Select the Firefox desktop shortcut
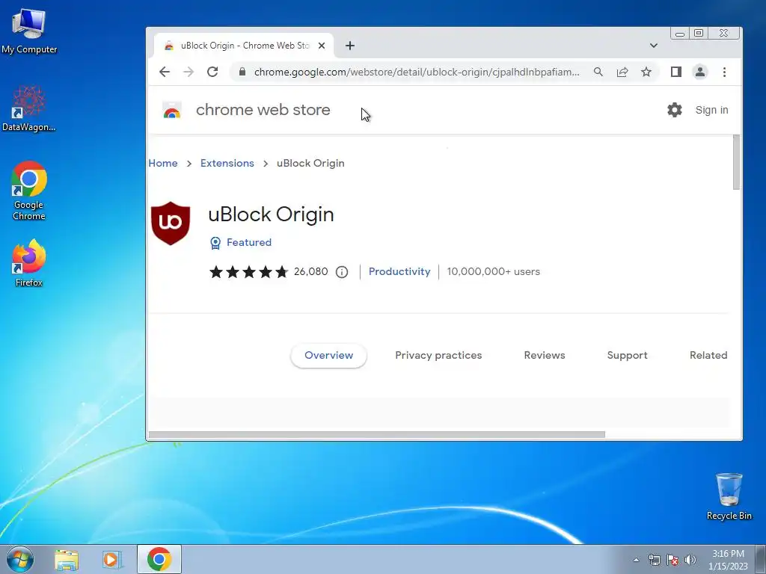766x574 pixels. [29, 263]
